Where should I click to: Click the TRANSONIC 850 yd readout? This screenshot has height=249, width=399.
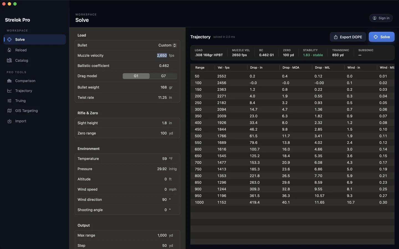341,53
